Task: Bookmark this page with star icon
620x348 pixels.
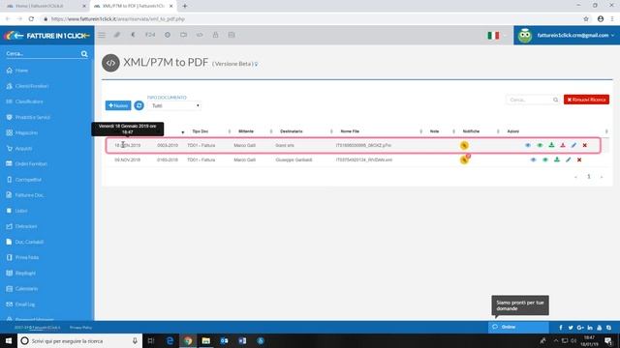Action: tap(586, 19)
